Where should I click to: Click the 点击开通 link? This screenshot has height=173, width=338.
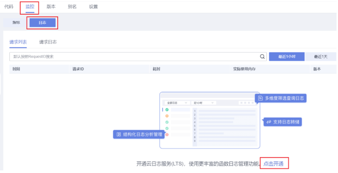pyautogui.click(x=274, y=164)
